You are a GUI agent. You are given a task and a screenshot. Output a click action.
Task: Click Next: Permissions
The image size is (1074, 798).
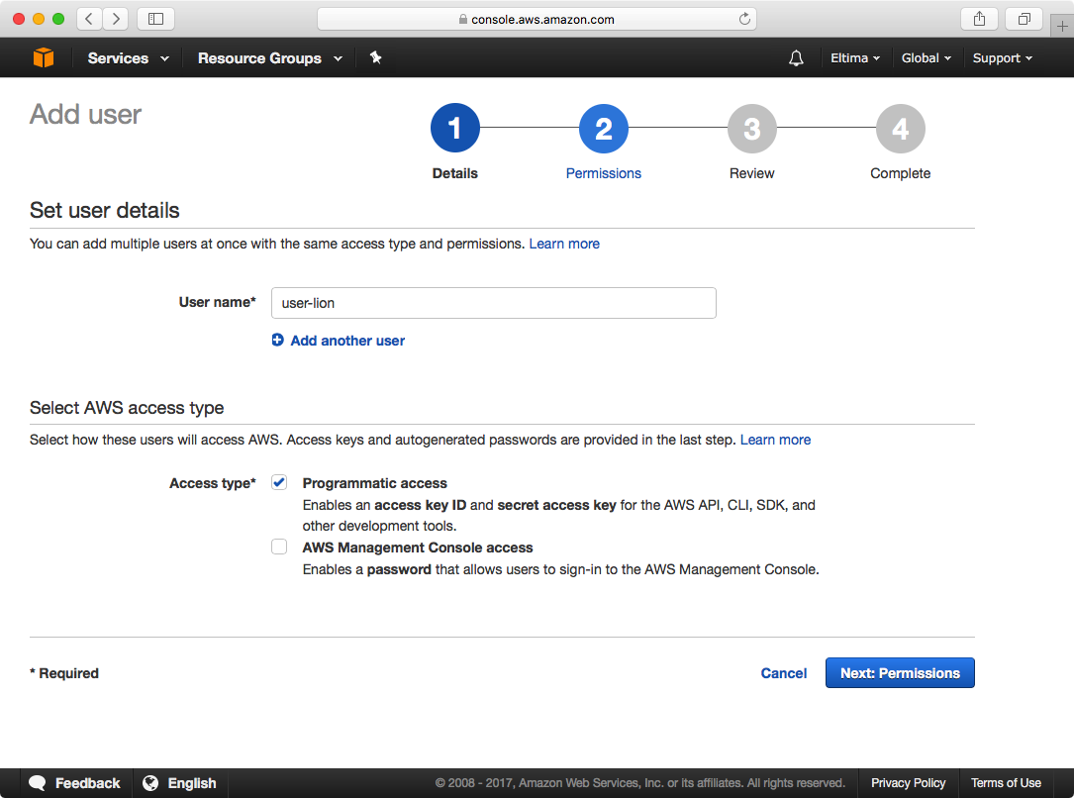[x=899, y=672]
